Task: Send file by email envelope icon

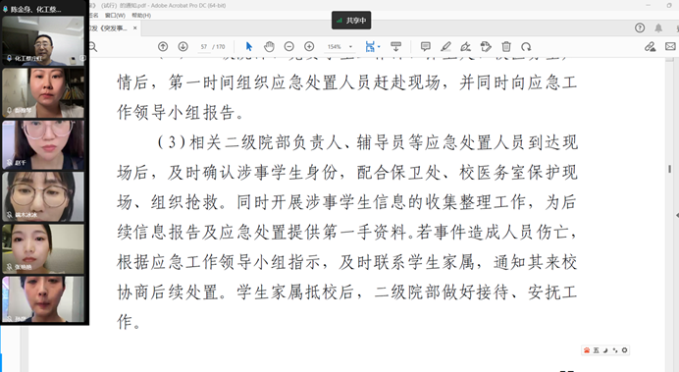Action: pyautogui.click(x=670, y=46)
